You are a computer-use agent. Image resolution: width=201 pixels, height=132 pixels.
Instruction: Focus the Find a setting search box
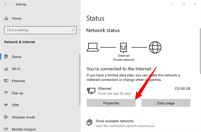37,30
